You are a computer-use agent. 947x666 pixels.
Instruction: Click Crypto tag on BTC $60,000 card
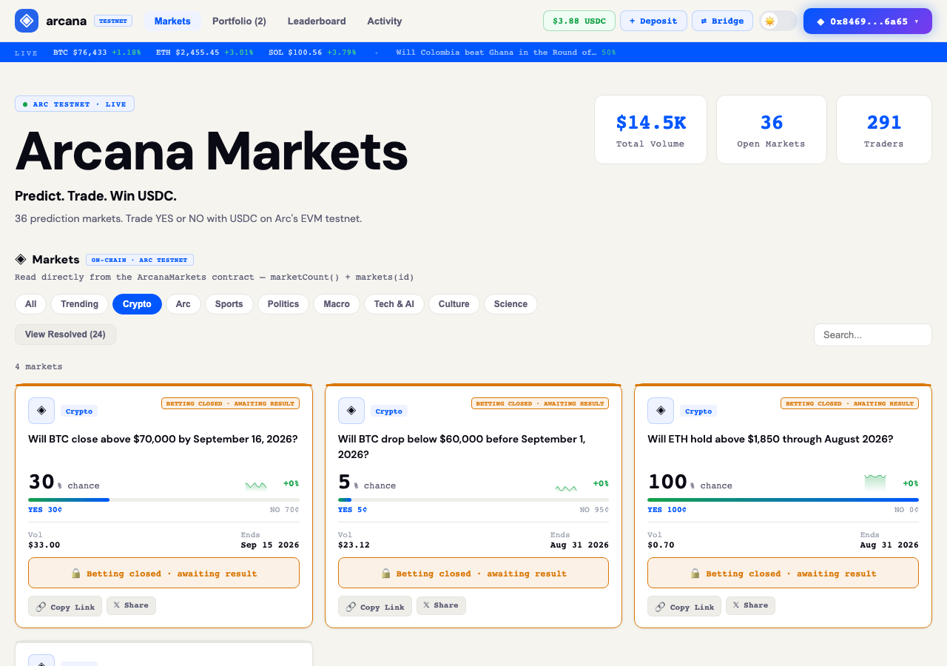point(389,411)
